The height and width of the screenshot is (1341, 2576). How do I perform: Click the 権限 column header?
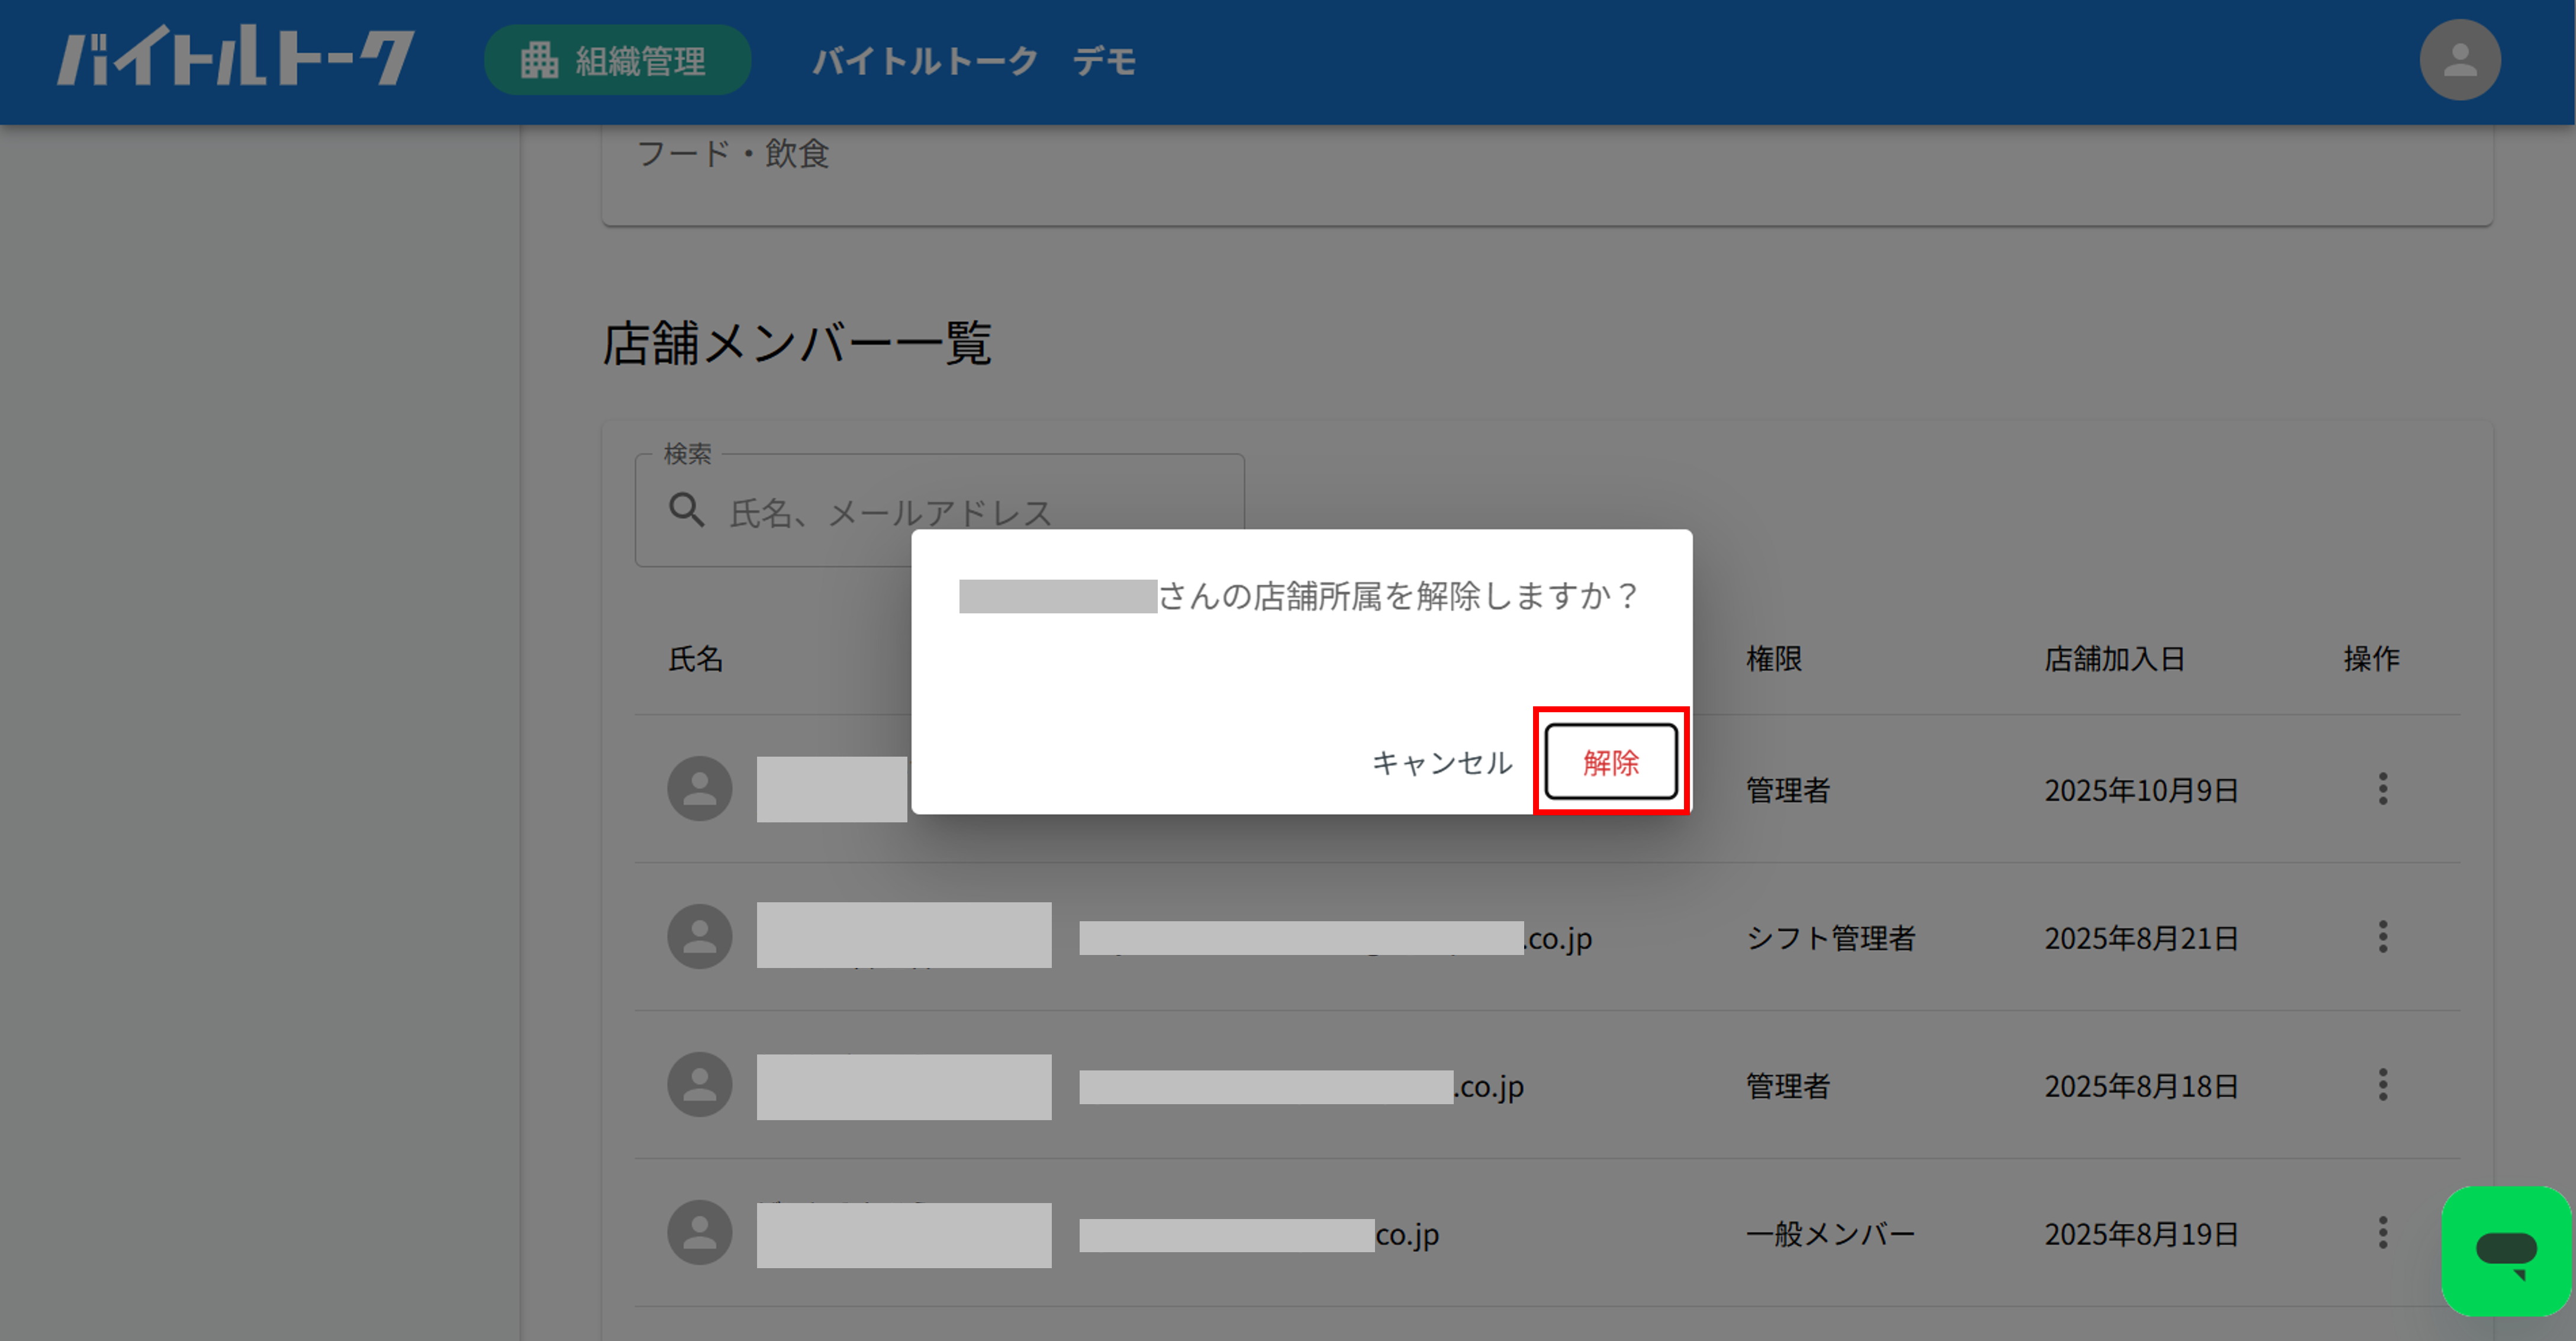pyautogui.click(x=1774, y=659)
